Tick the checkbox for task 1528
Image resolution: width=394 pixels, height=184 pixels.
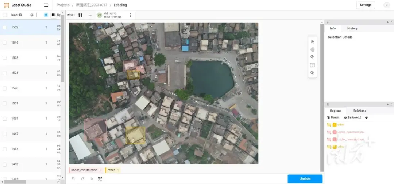click(x=4, y=58)
